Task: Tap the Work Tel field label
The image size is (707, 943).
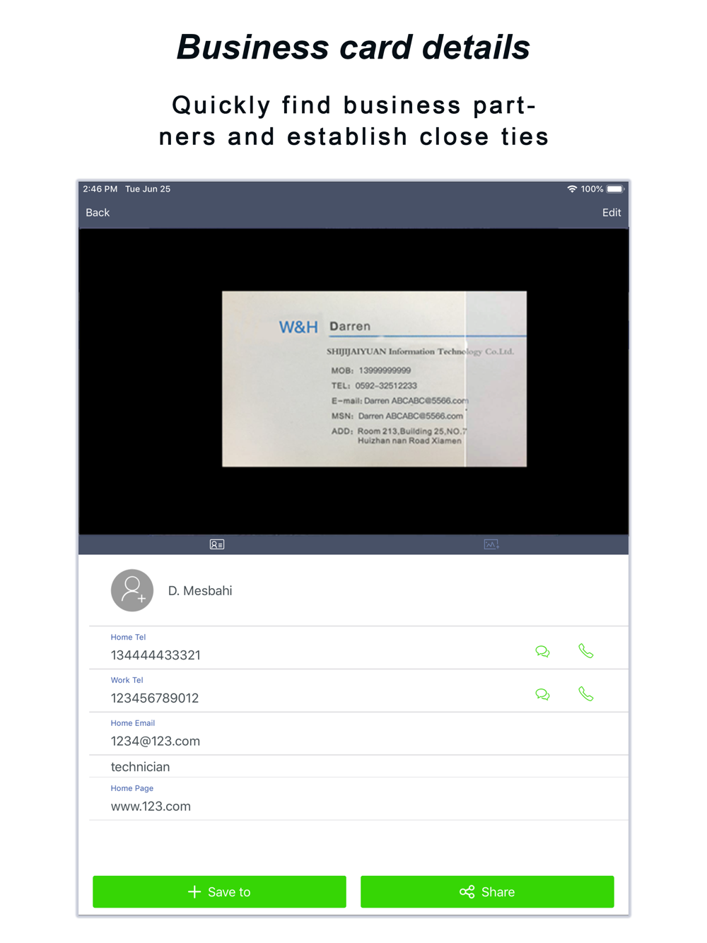Action: [x=127, y=680]
